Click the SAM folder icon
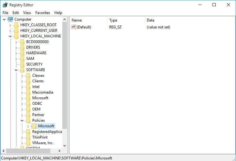Viewport: 236px width, 161px height. pyautogui.click(x=22, y=59)
